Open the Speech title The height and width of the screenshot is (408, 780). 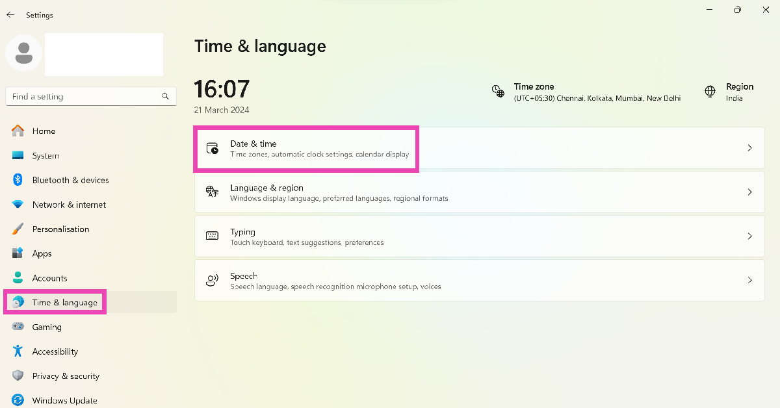coord(244,276)
